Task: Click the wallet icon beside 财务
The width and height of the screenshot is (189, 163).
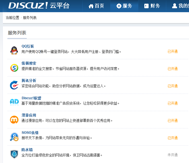Action: [147, 6]
